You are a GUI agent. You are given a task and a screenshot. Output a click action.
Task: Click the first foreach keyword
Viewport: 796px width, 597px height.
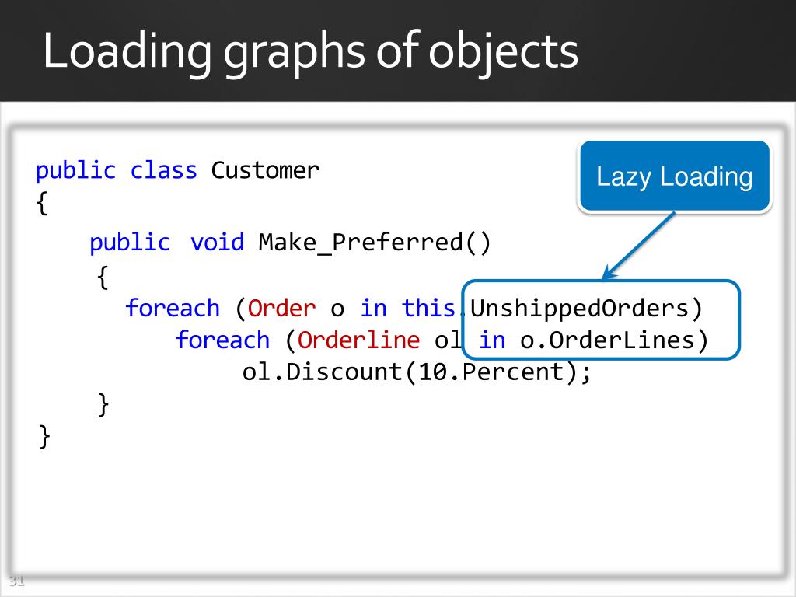[x=172, y=308]
